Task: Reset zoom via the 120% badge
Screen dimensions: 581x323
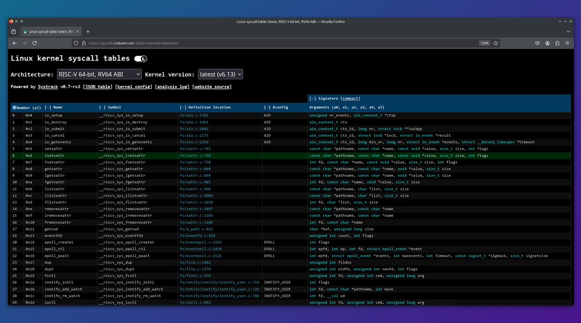Action: 484,43
